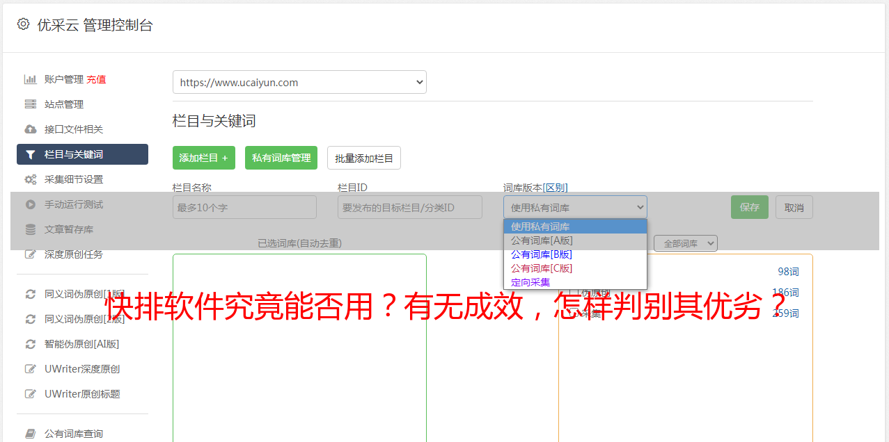Click the 批量添加栏目 button
889x442 pixels.
(364, 158)
